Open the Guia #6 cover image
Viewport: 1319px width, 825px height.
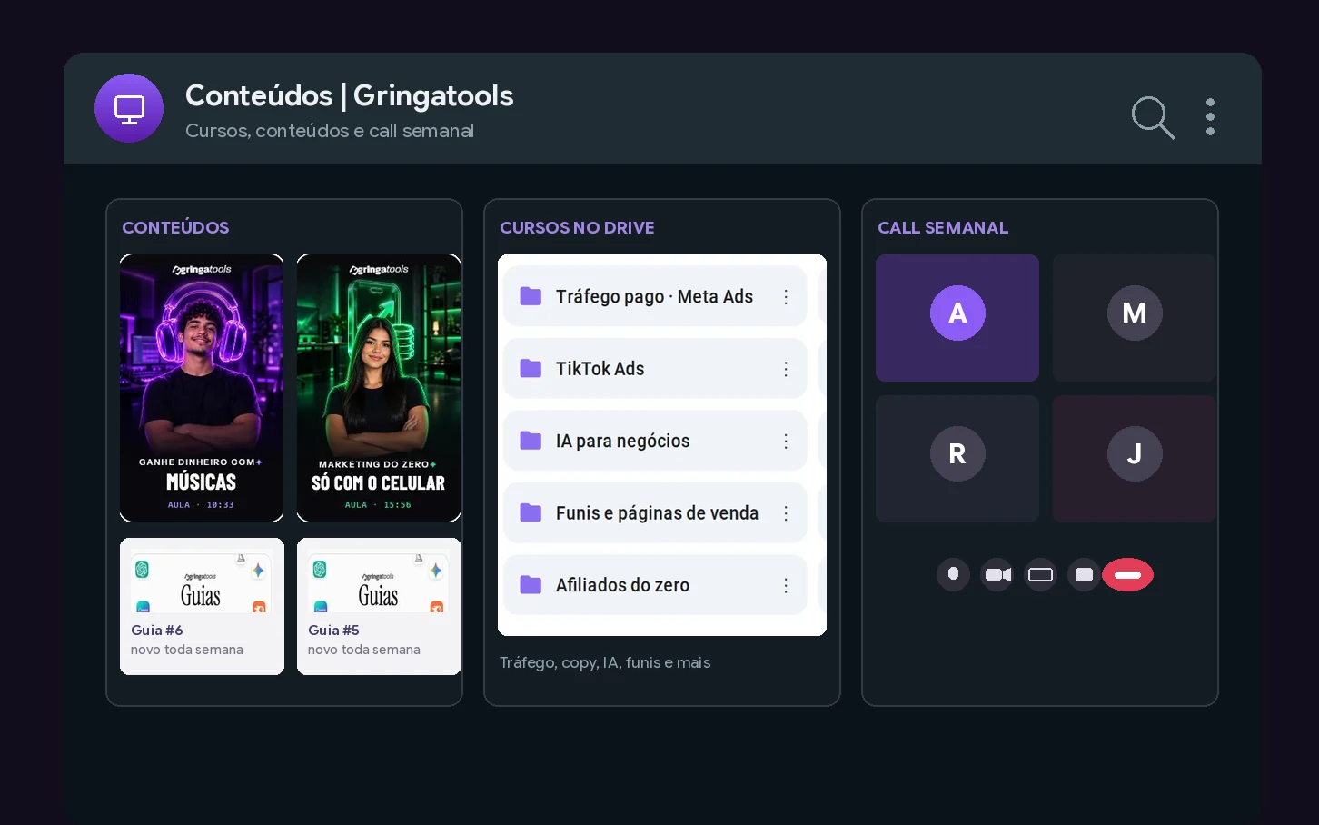[x=202, y=581]
